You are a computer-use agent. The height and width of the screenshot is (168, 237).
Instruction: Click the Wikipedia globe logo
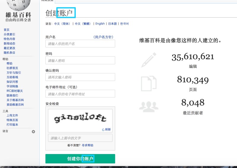(x=18, y=5)
